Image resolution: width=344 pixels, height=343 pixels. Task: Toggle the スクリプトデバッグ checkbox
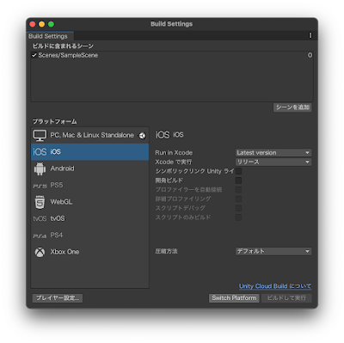click(x=238, y=208)
